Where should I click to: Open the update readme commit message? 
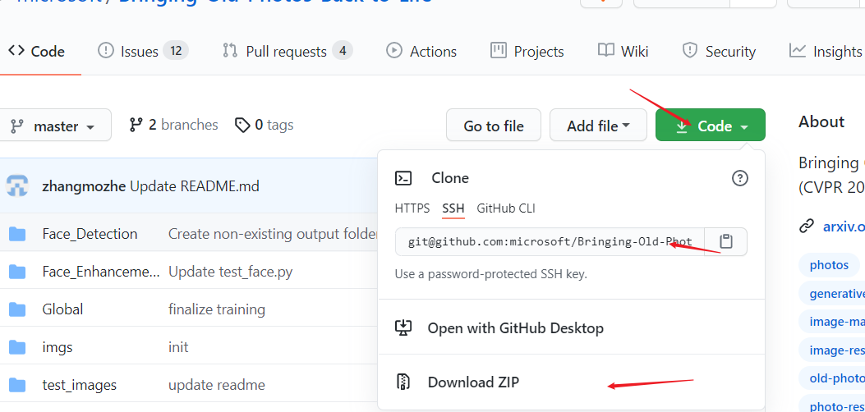point(217,385)
